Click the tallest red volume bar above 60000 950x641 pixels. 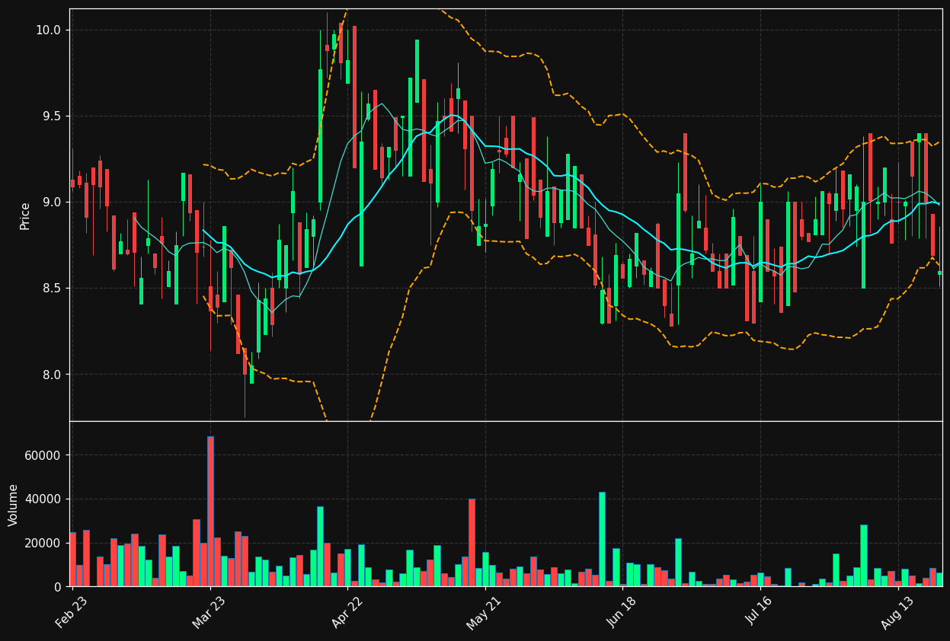pyautogui.click(x=210, y=512)
